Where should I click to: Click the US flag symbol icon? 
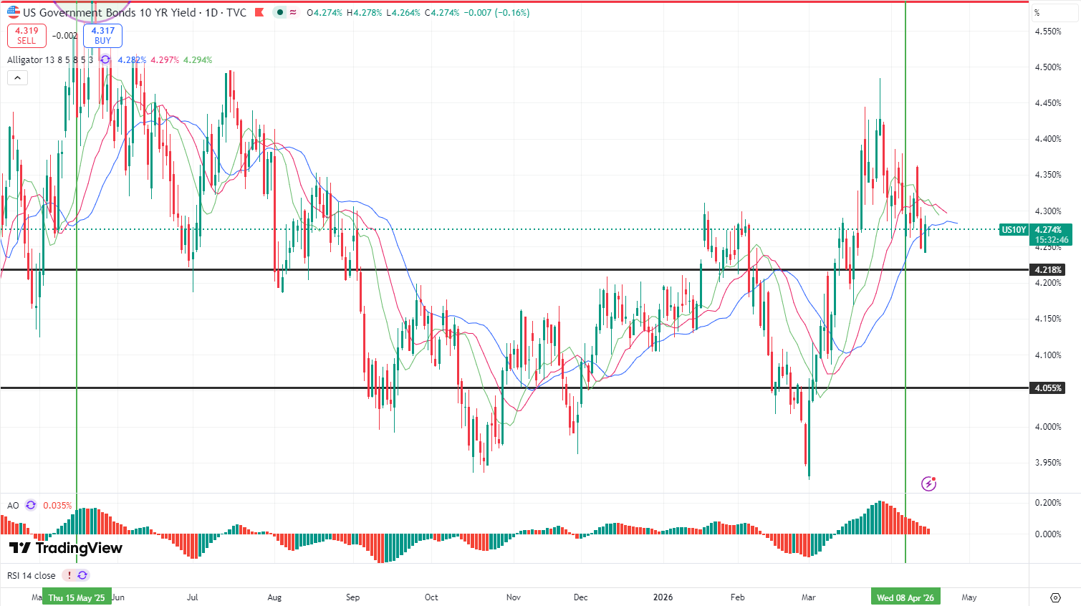pos(14,12)
